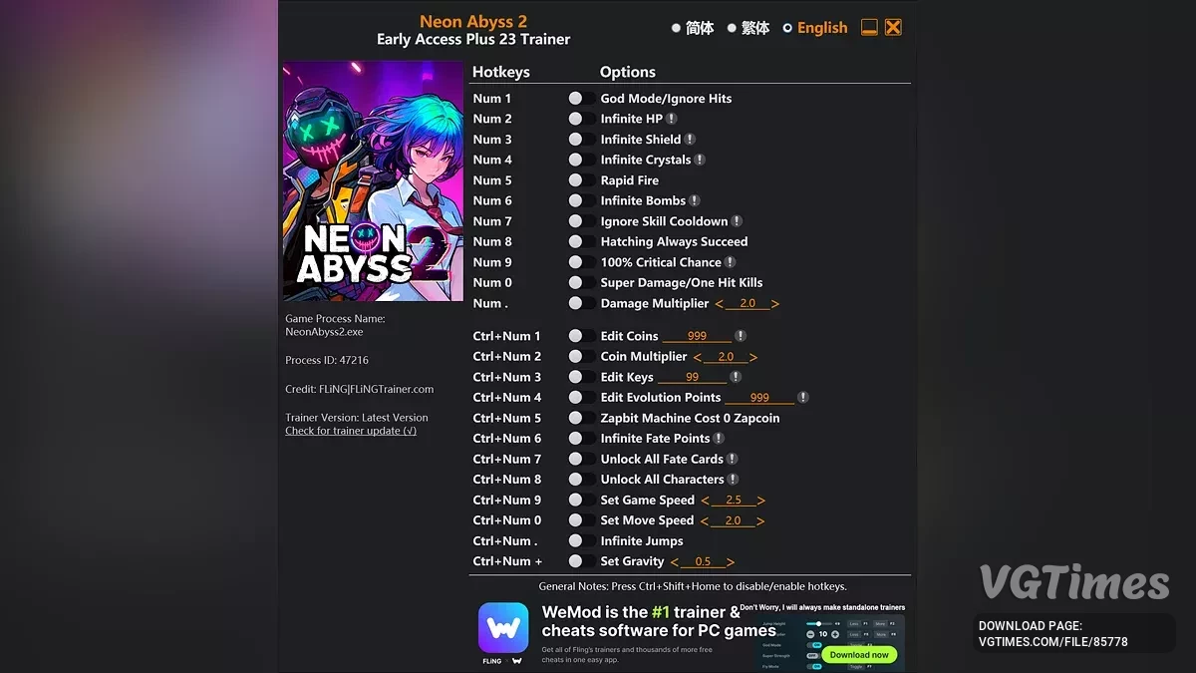Screen dimensions: 1196x673
Task: Click the info icon next to Unlock All Characters
Action: click(733, 480)
